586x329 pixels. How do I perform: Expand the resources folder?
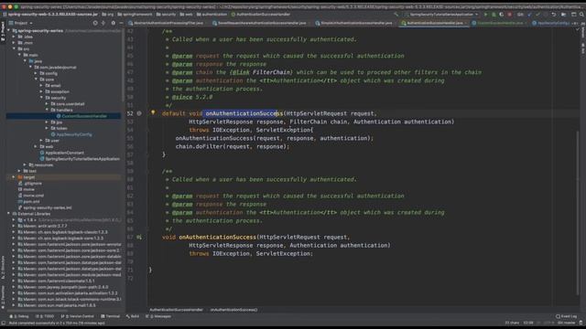coord(25,164)
